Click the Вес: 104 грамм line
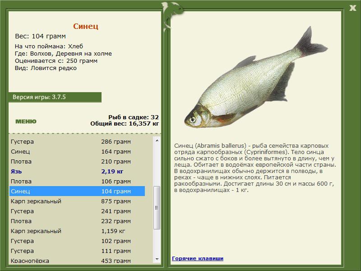The height and width of the screenshot is (271, 361). [40, 36]
